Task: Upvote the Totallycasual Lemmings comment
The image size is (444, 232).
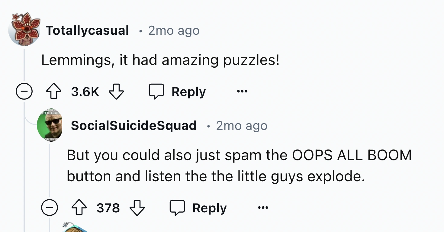Action: click(x=54, y=92)
